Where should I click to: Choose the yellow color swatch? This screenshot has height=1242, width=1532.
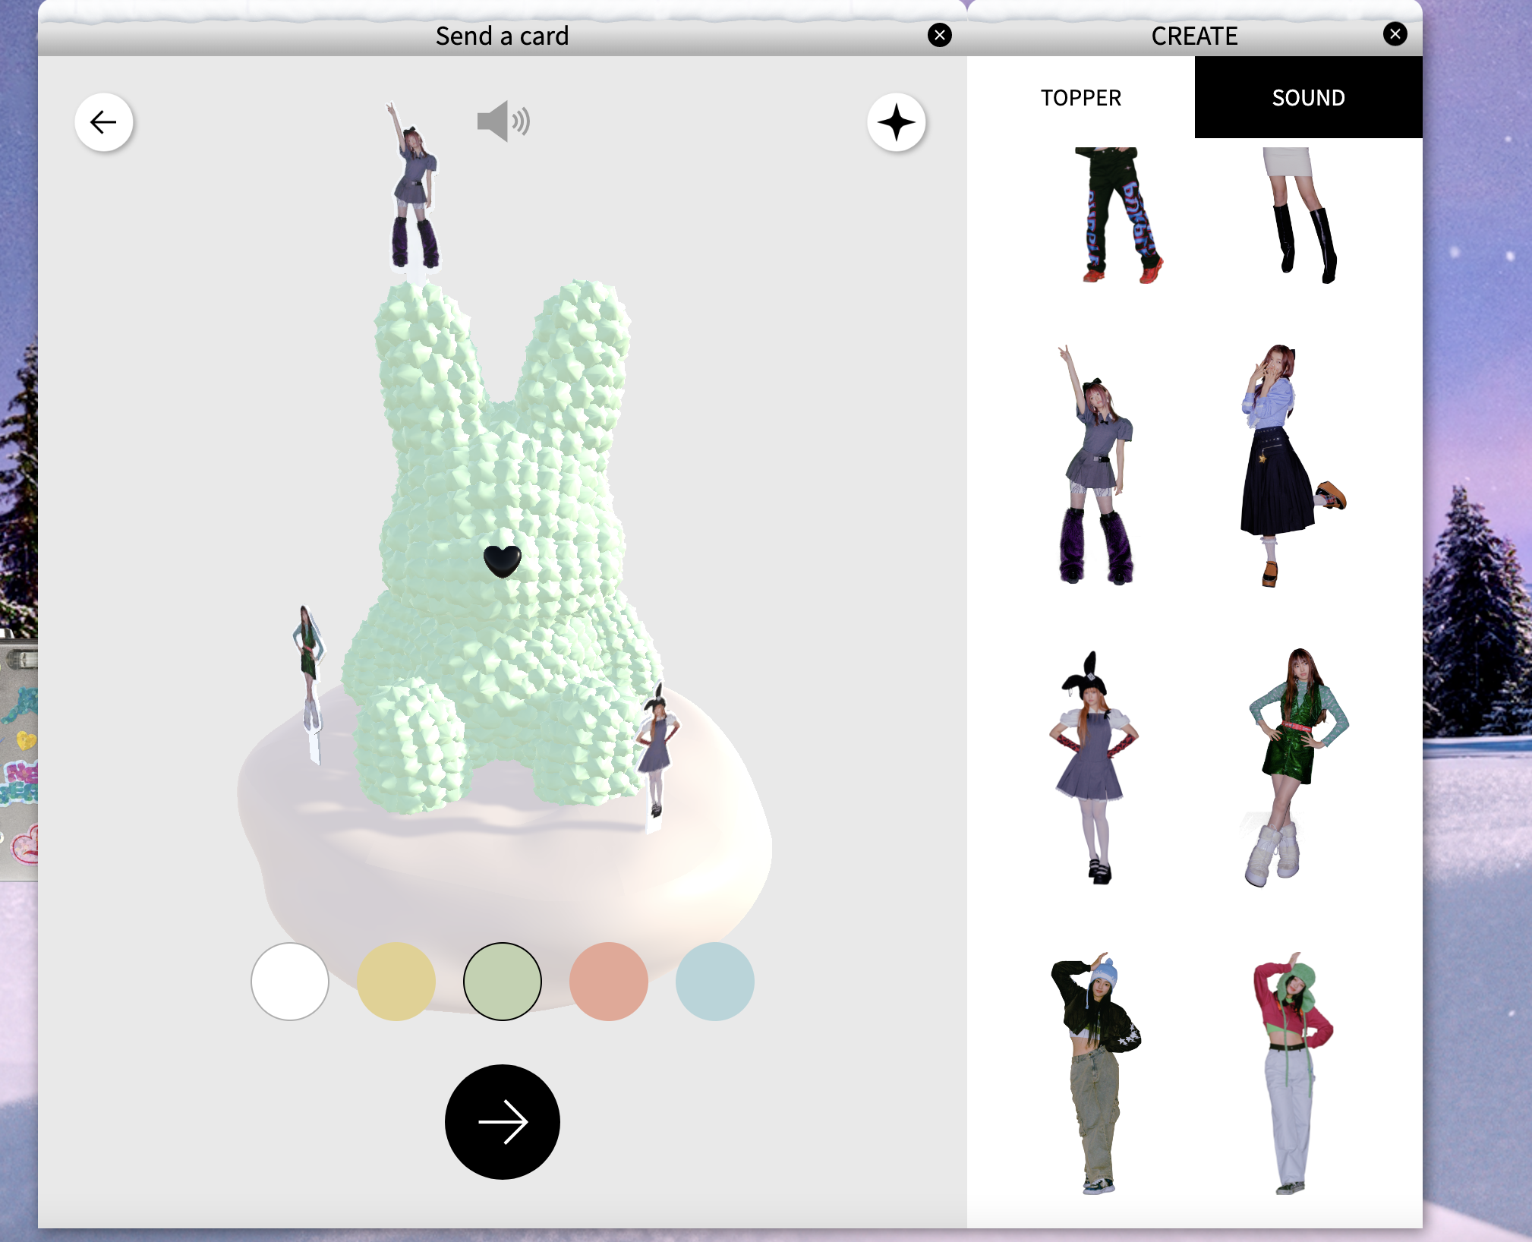coord(396,982)
